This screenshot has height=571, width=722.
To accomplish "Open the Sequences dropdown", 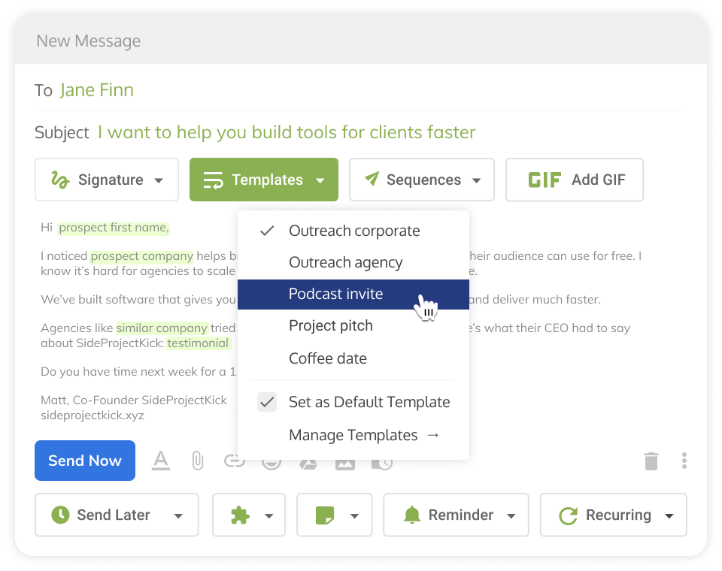I will 421,180.
